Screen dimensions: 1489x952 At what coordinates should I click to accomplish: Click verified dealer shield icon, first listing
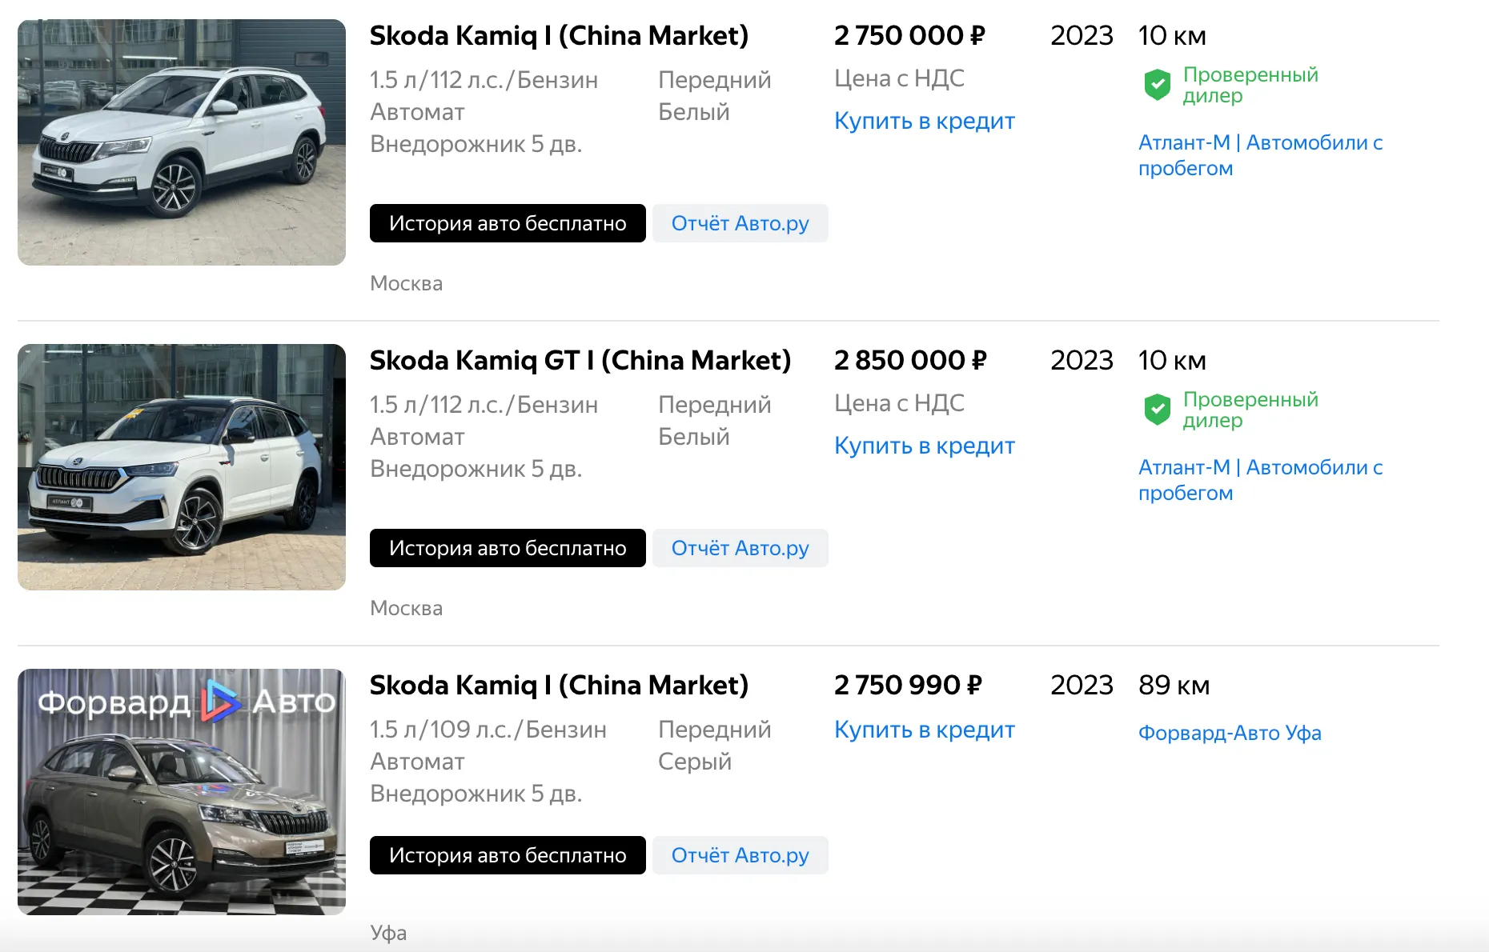click(1157, 84)
